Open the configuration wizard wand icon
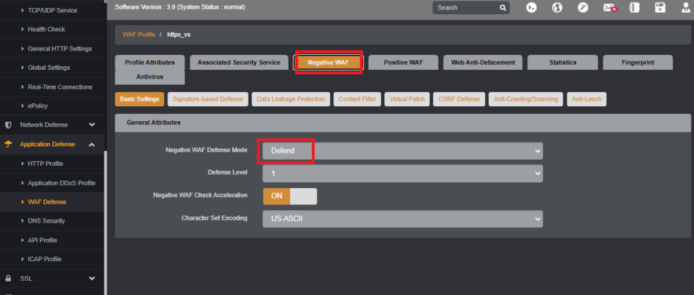Image resolution: width=694 pixels, height=295 pixels. [x=583, y=7]
